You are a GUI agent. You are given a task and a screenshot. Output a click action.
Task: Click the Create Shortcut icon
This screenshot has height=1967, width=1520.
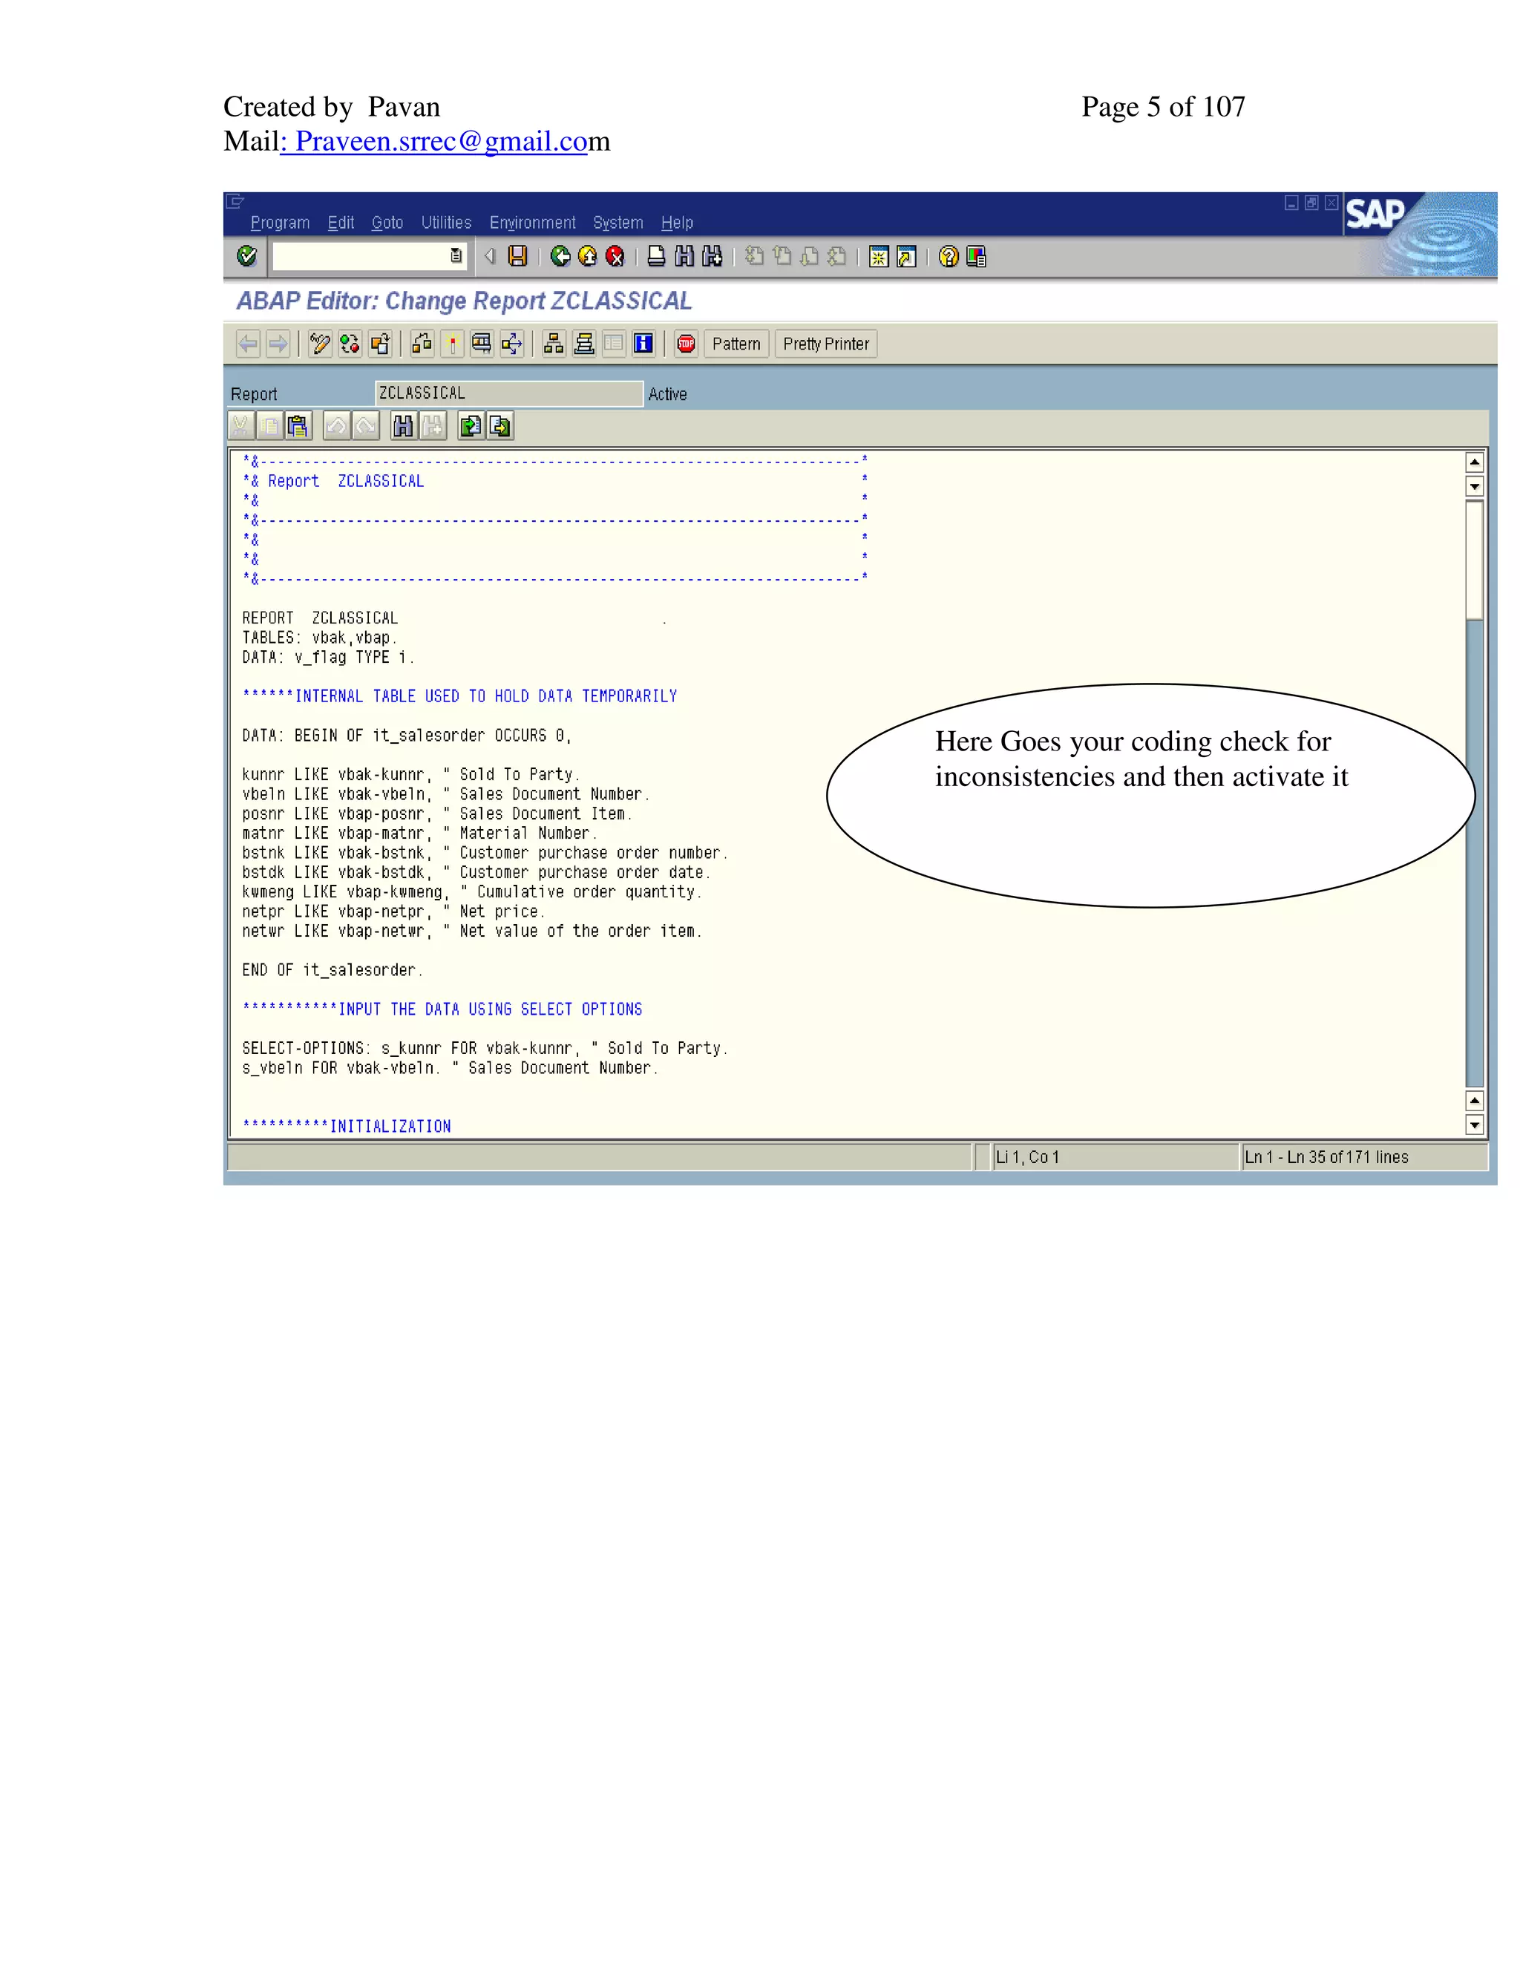907,257
